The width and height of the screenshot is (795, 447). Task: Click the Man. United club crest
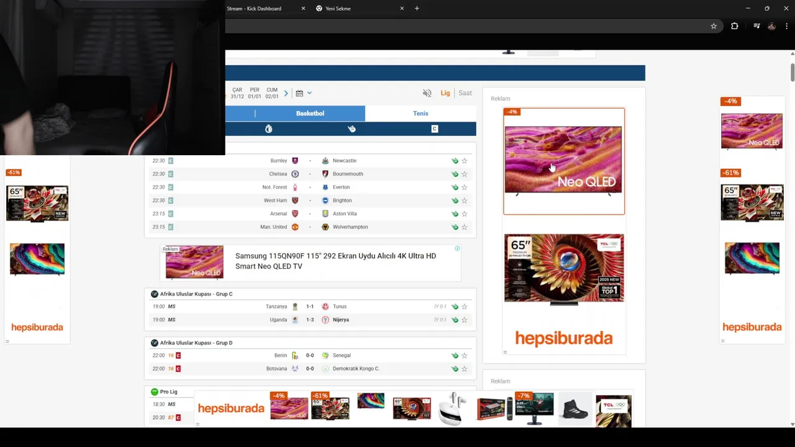click(295, 227)
